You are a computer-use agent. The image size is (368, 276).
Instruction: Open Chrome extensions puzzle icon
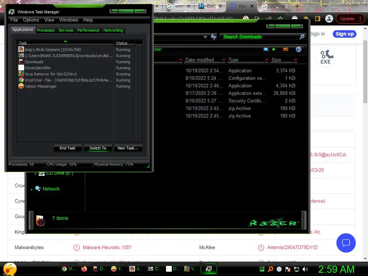(306, 18)
